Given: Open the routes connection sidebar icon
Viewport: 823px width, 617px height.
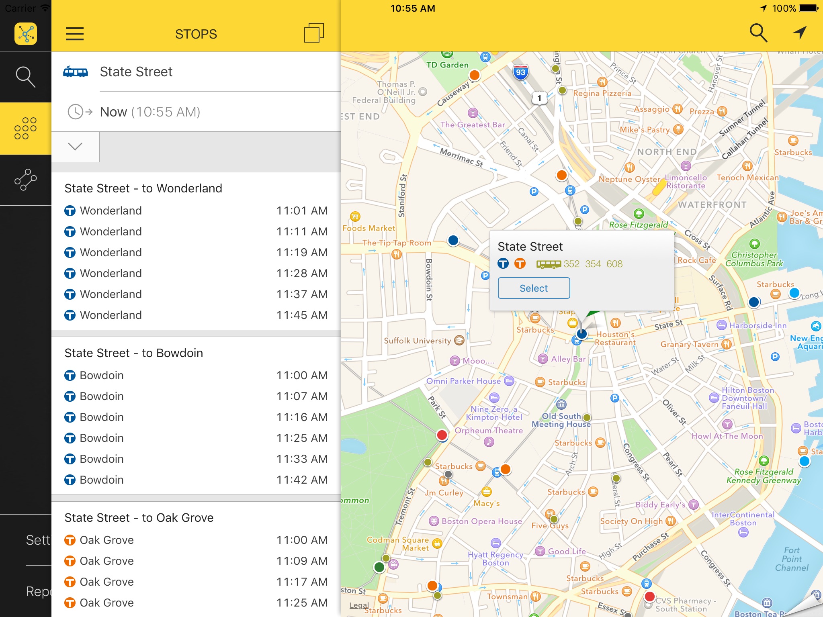Looking at the screenshot, I should coord(26,180).
